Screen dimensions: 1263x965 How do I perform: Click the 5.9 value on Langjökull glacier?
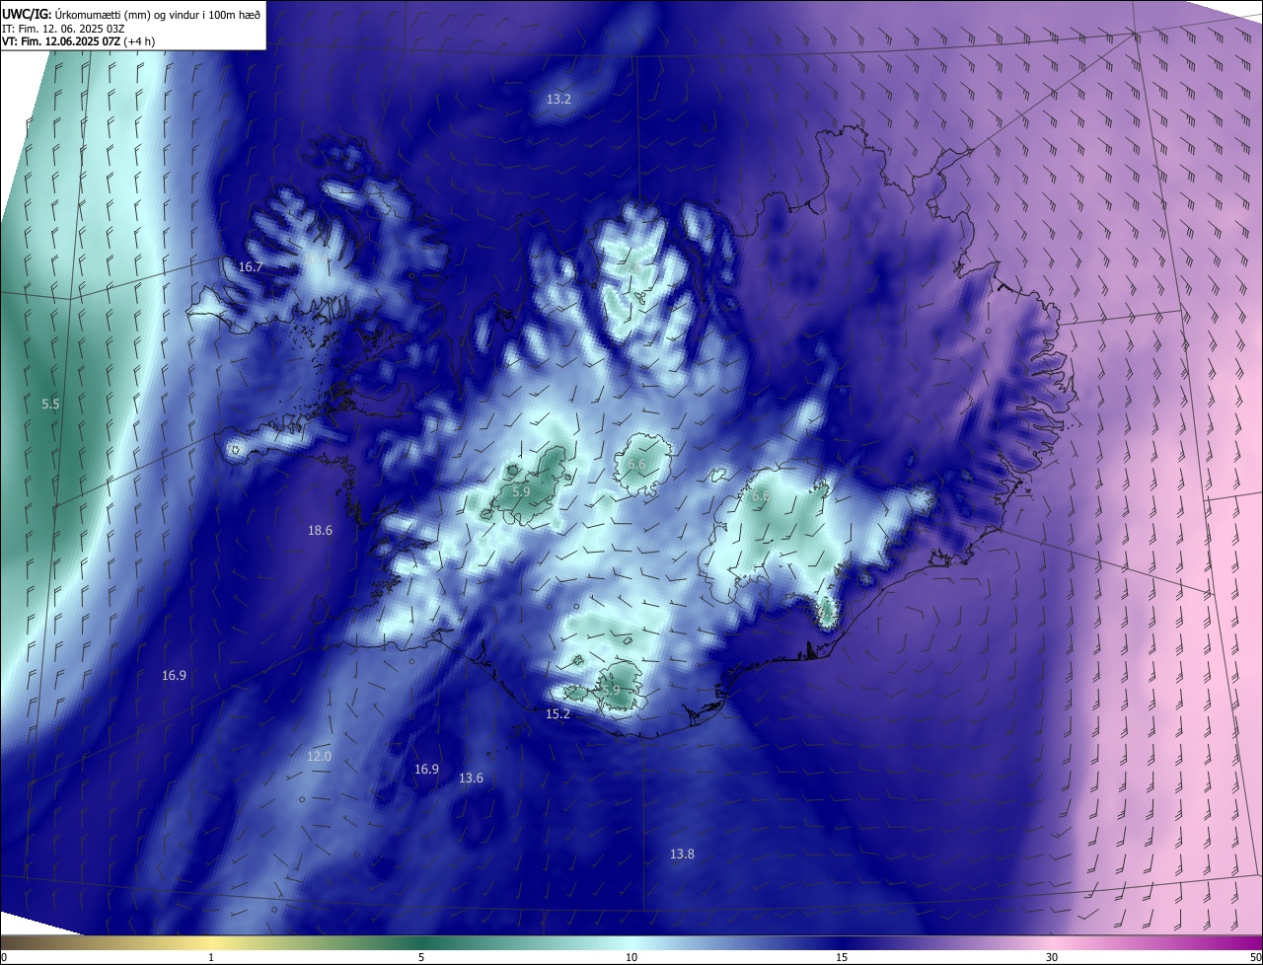point(522,490)
